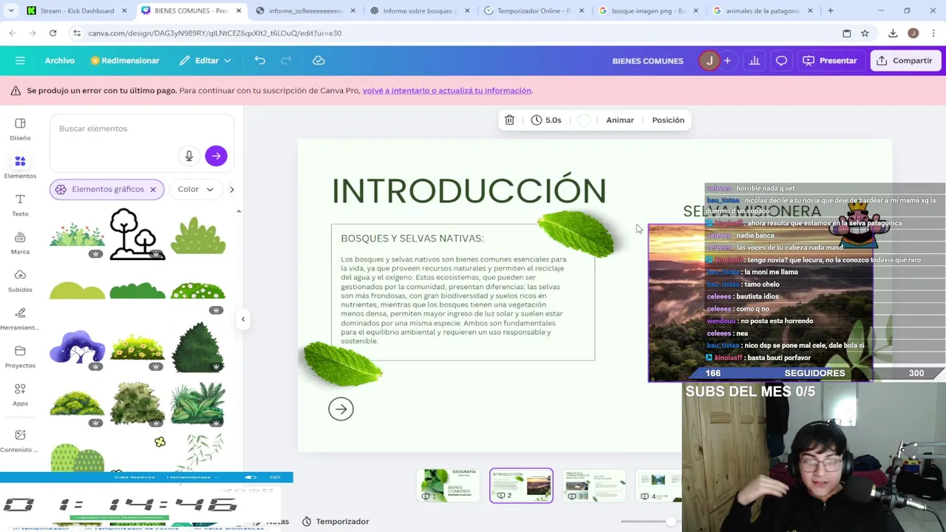Set slide duration 5.0s

click(x=546, y=120)
